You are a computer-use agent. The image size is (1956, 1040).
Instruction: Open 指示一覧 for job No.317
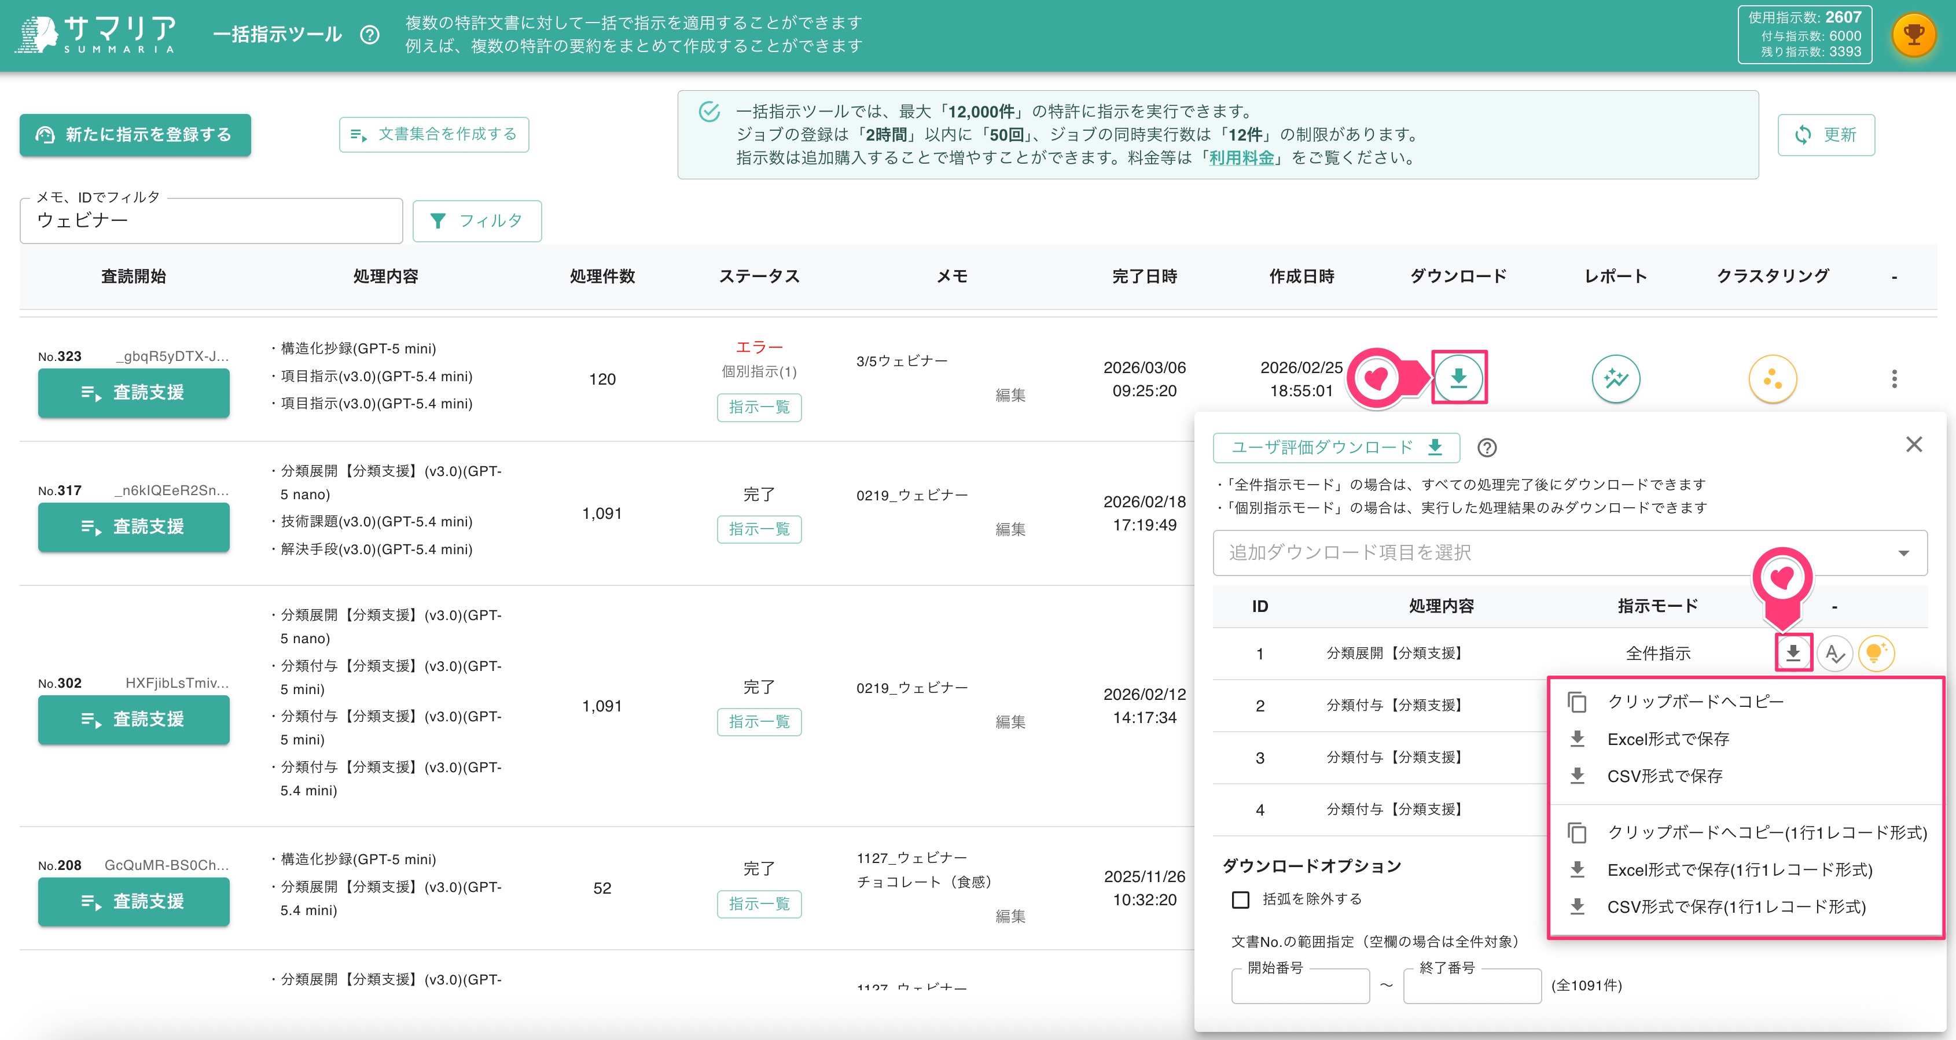[x=759, y=529]
